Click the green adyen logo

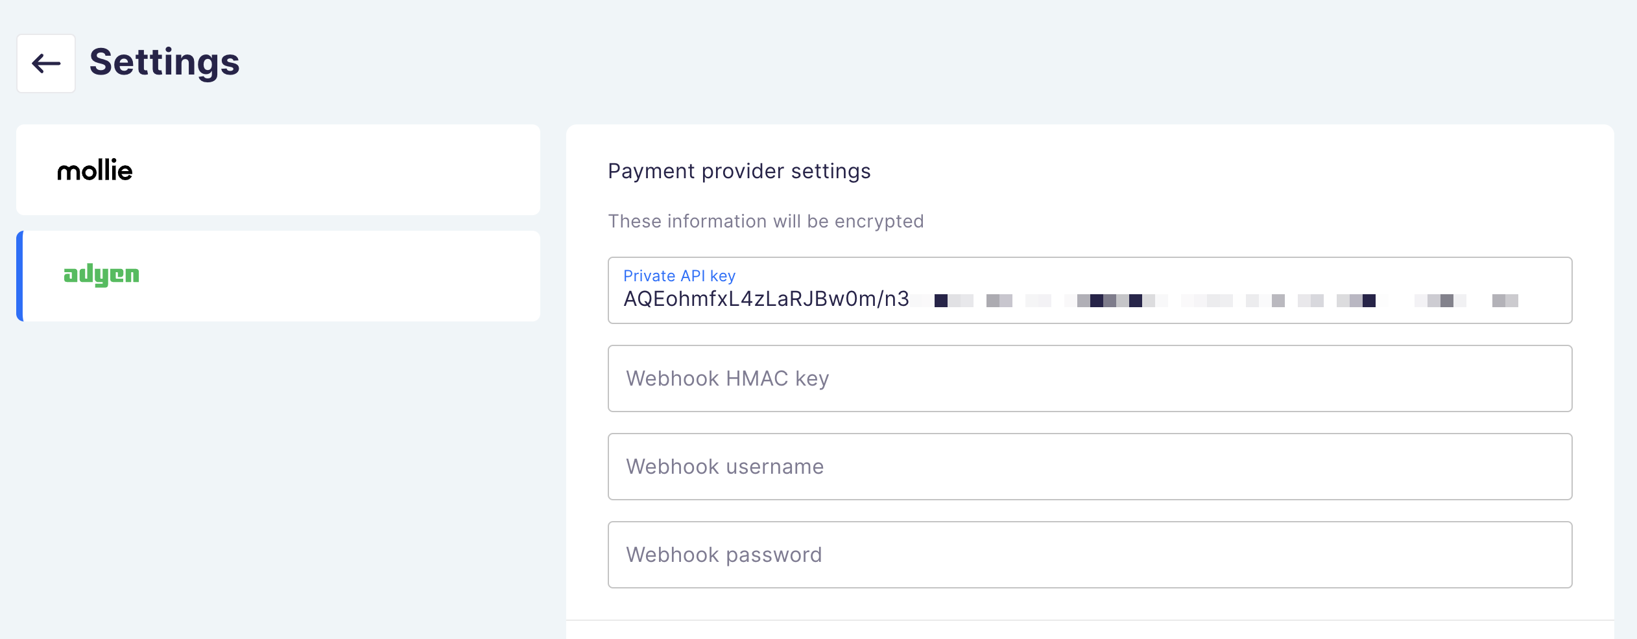pyautogui.click(x=101, y=275)
